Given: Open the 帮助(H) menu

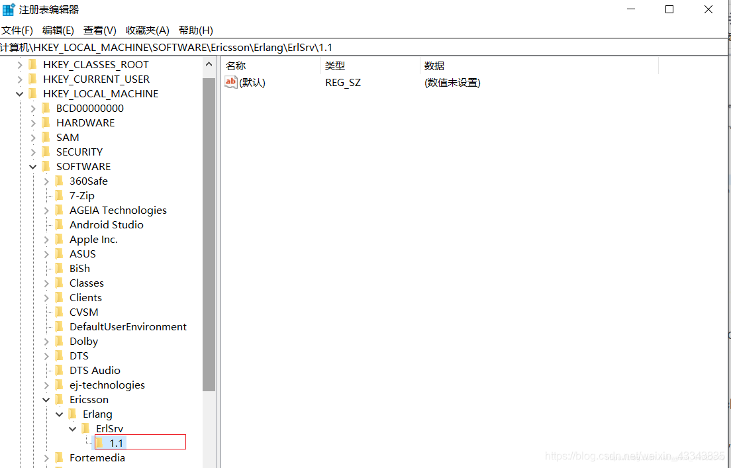Looking at the screenshot, I should tap(196, 30).
